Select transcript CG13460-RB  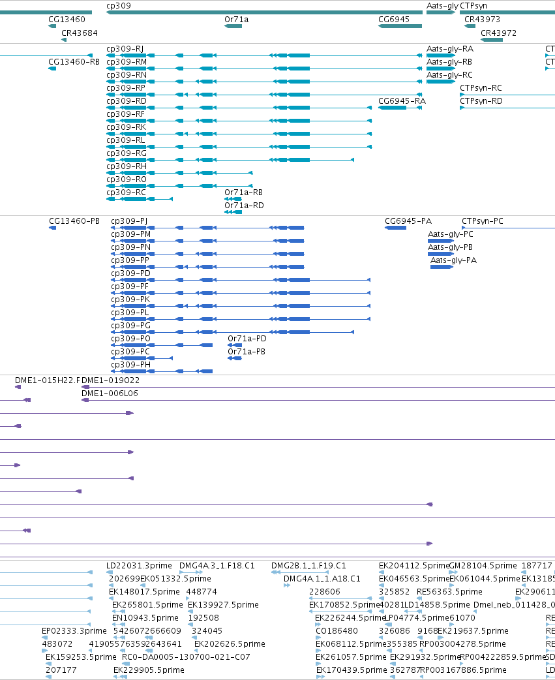tap(74, 61)
